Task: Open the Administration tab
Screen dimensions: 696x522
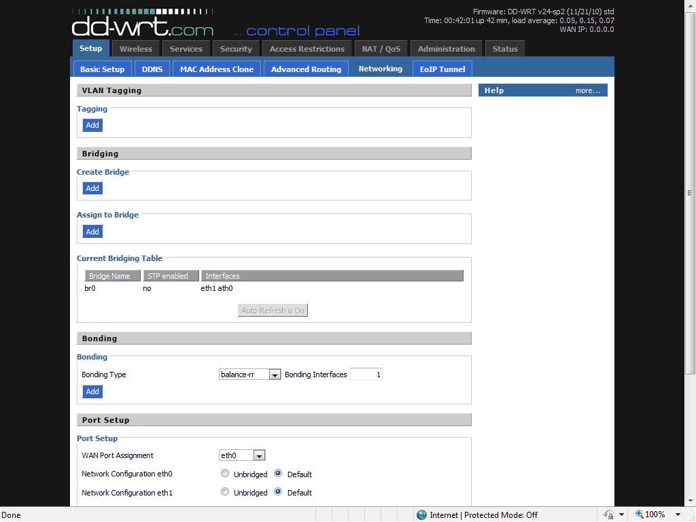Action: tap(446, 49)
